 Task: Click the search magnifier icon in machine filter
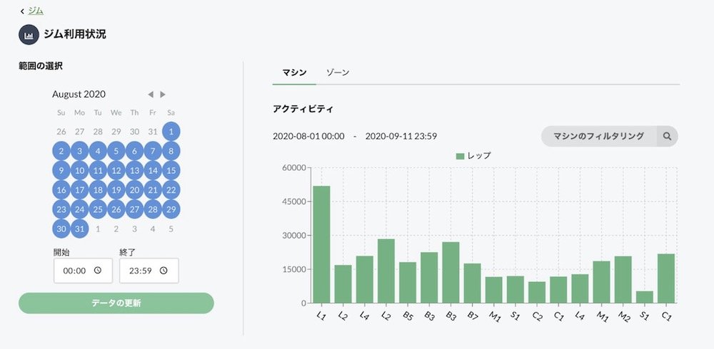coord(667,136)
